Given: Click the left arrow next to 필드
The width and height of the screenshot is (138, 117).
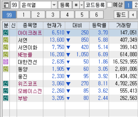Looking at the screenshot, I should [x=133, y=15].
